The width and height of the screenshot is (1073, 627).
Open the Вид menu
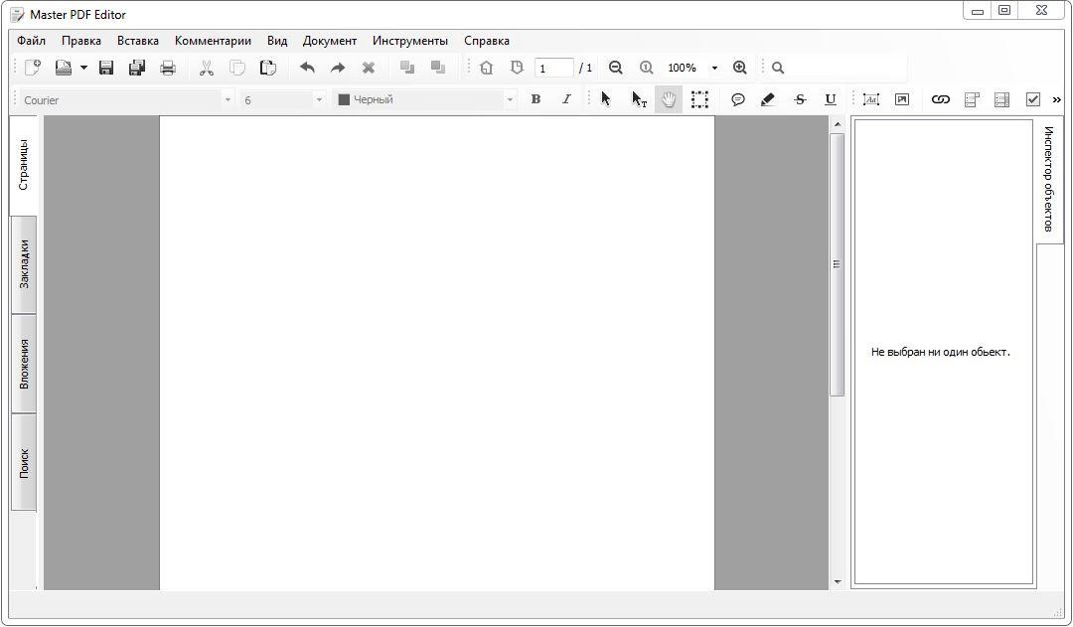(x=277, y=41)
